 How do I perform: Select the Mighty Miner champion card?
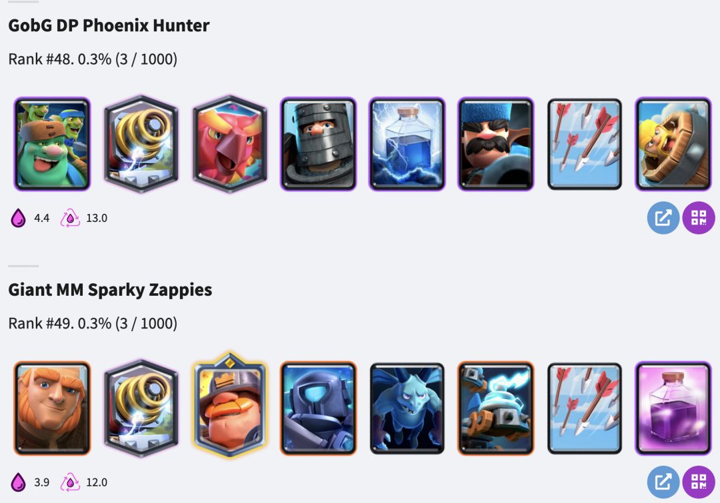click(230, 406)
